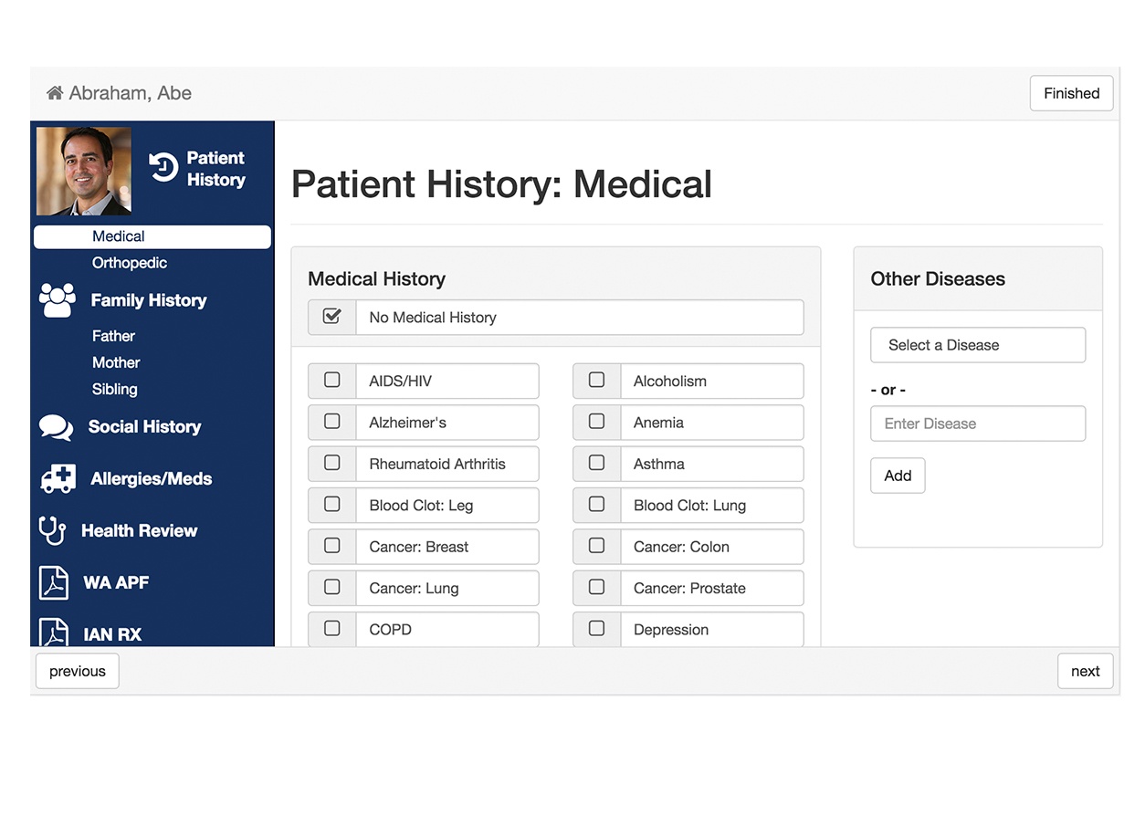Enable the Rheumatoid Arthritis checkbox

point(332,463)
